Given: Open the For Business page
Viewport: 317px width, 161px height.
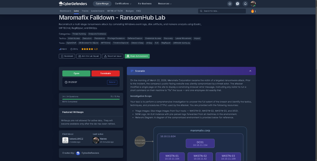Looking at the screenshot, I should click(x=145, y=4).
